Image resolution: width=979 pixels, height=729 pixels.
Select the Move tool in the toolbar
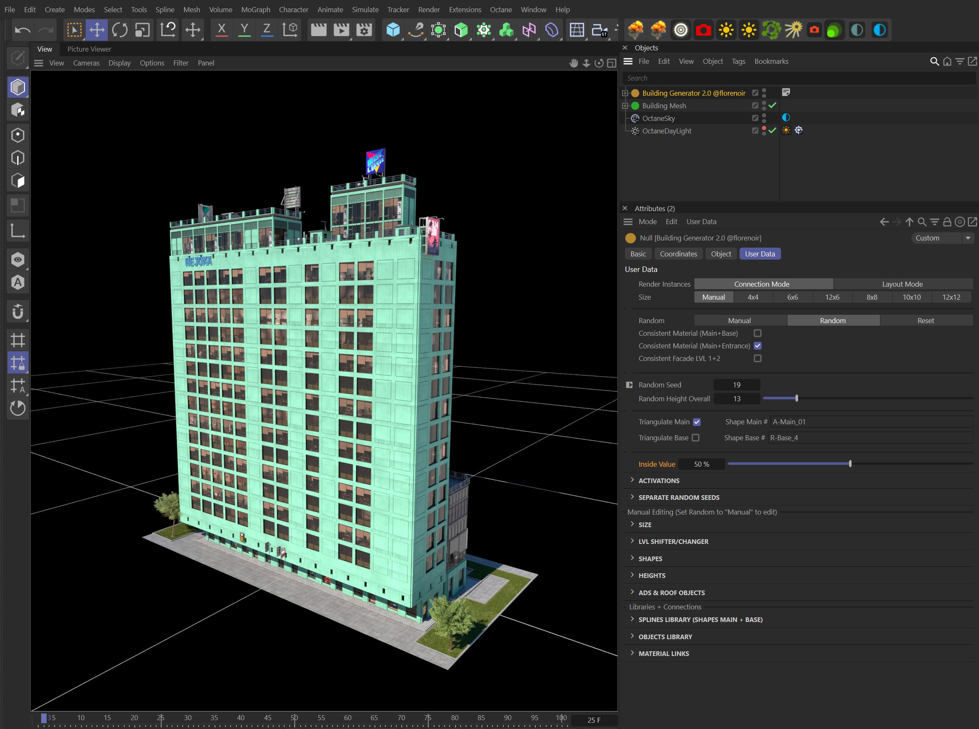(97, 29)
